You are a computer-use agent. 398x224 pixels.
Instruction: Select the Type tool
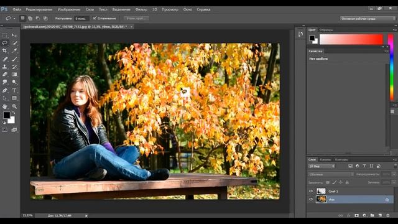tap(14, 90)
